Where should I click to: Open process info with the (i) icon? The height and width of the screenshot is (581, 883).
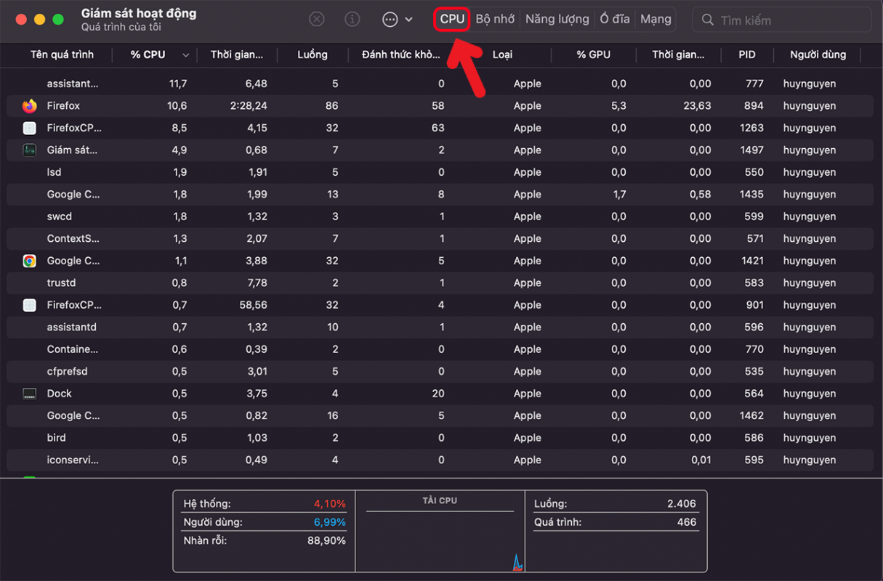pos(352,20)
